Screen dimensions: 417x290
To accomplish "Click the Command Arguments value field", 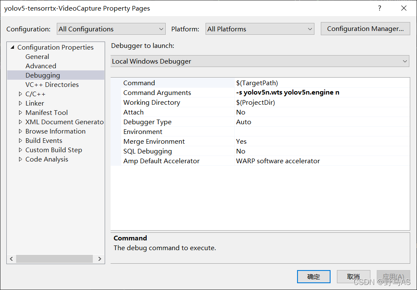I will 321,93.
